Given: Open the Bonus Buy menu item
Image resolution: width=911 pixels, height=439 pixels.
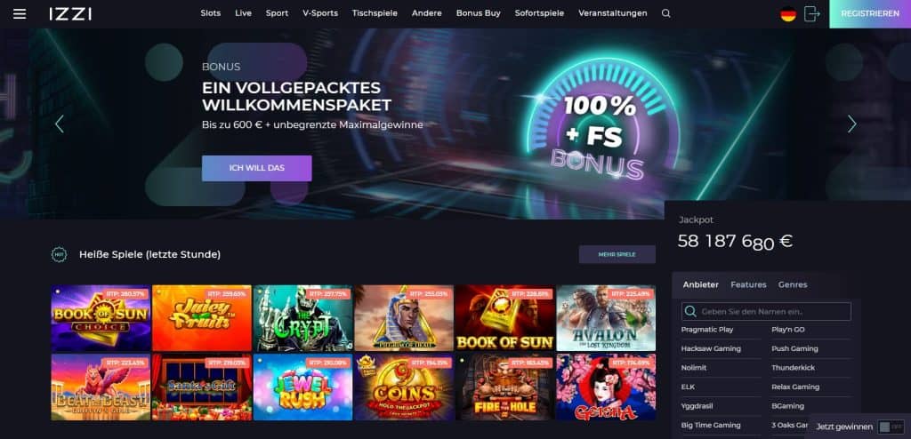Looking at the screenshot, I should [478, 13].
